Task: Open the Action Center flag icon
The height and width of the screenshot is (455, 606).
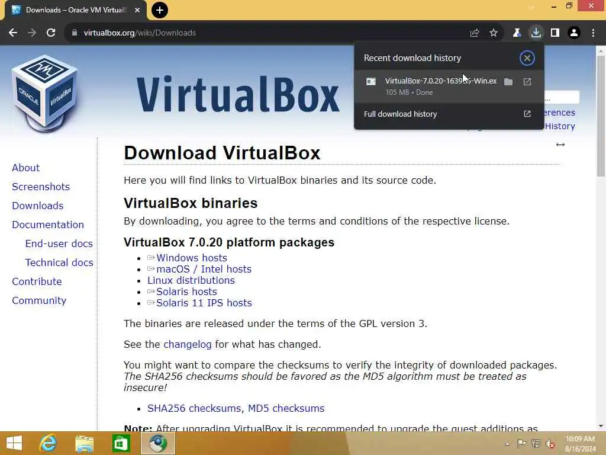Action: point(521,443)
